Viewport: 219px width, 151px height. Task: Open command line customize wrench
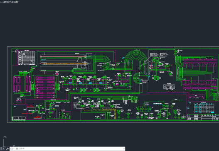7,149
